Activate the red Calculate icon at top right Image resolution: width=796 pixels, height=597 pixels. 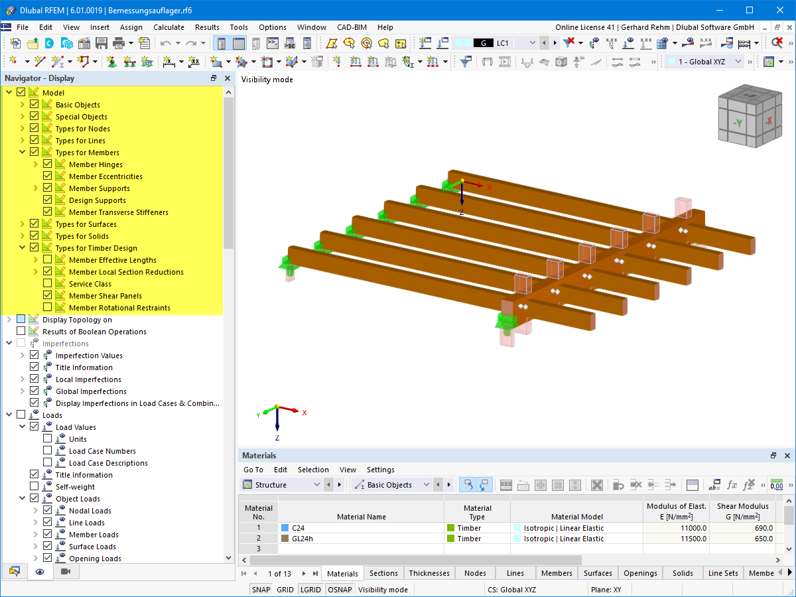[777, 42]
